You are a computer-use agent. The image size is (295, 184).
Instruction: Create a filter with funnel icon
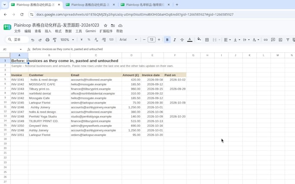pyautogui.click(x=288, y=40)
